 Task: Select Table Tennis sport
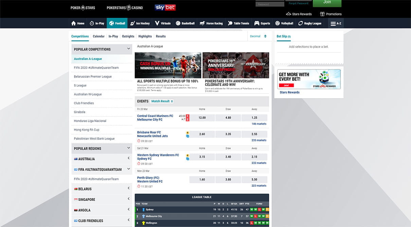coord(238,23)
